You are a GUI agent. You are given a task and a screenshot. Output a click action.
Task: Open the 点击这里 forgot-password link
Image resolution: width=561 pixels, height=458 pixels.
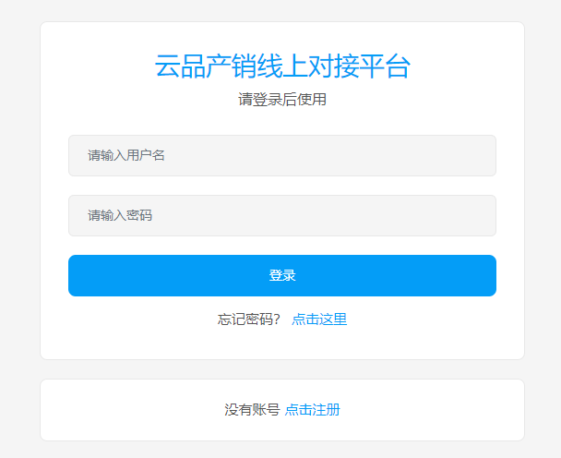coord(319,319)
